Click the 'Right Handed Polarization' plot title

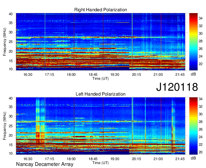pos(101,10)
